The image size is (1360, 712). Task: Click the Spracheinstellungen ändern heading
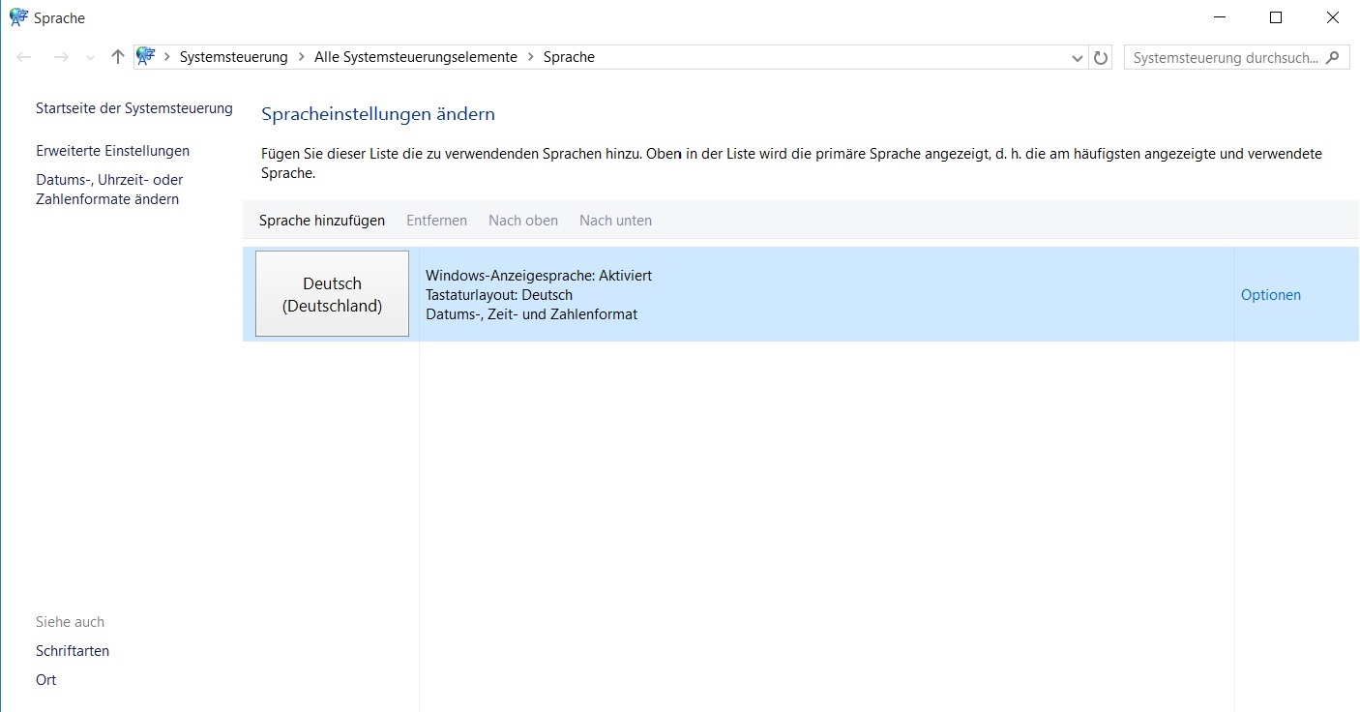pyautogui.click(x=378, y=114)
